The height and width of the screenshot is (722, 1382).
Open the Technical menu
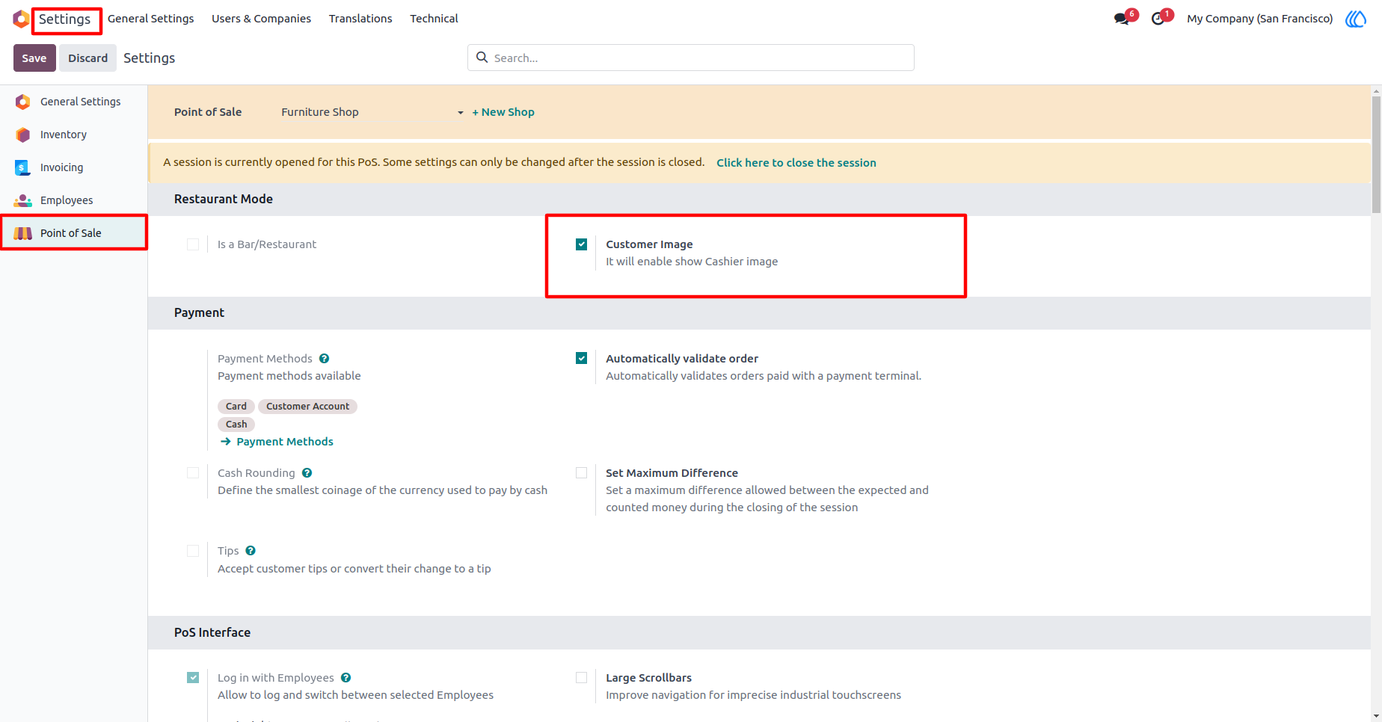click(434, 19)
